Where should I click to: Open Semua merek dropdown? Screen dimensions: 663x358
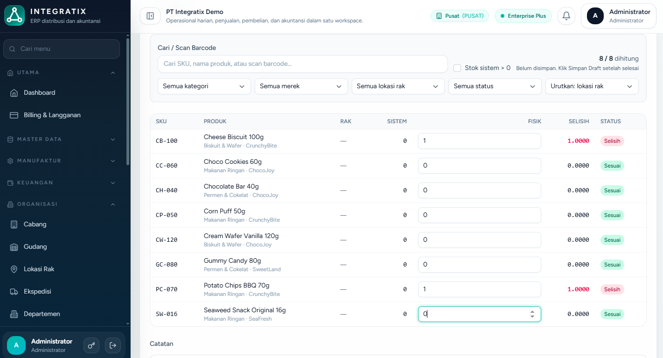(x=301, y=86)
